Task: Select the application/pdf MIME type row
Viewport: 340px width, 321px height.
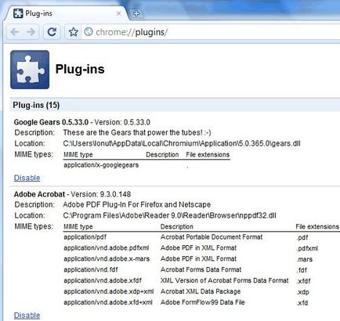Action: tap(201, 237)
